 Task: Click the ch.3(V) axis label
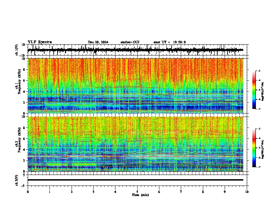pyautogui.click(x=16, y=180)
